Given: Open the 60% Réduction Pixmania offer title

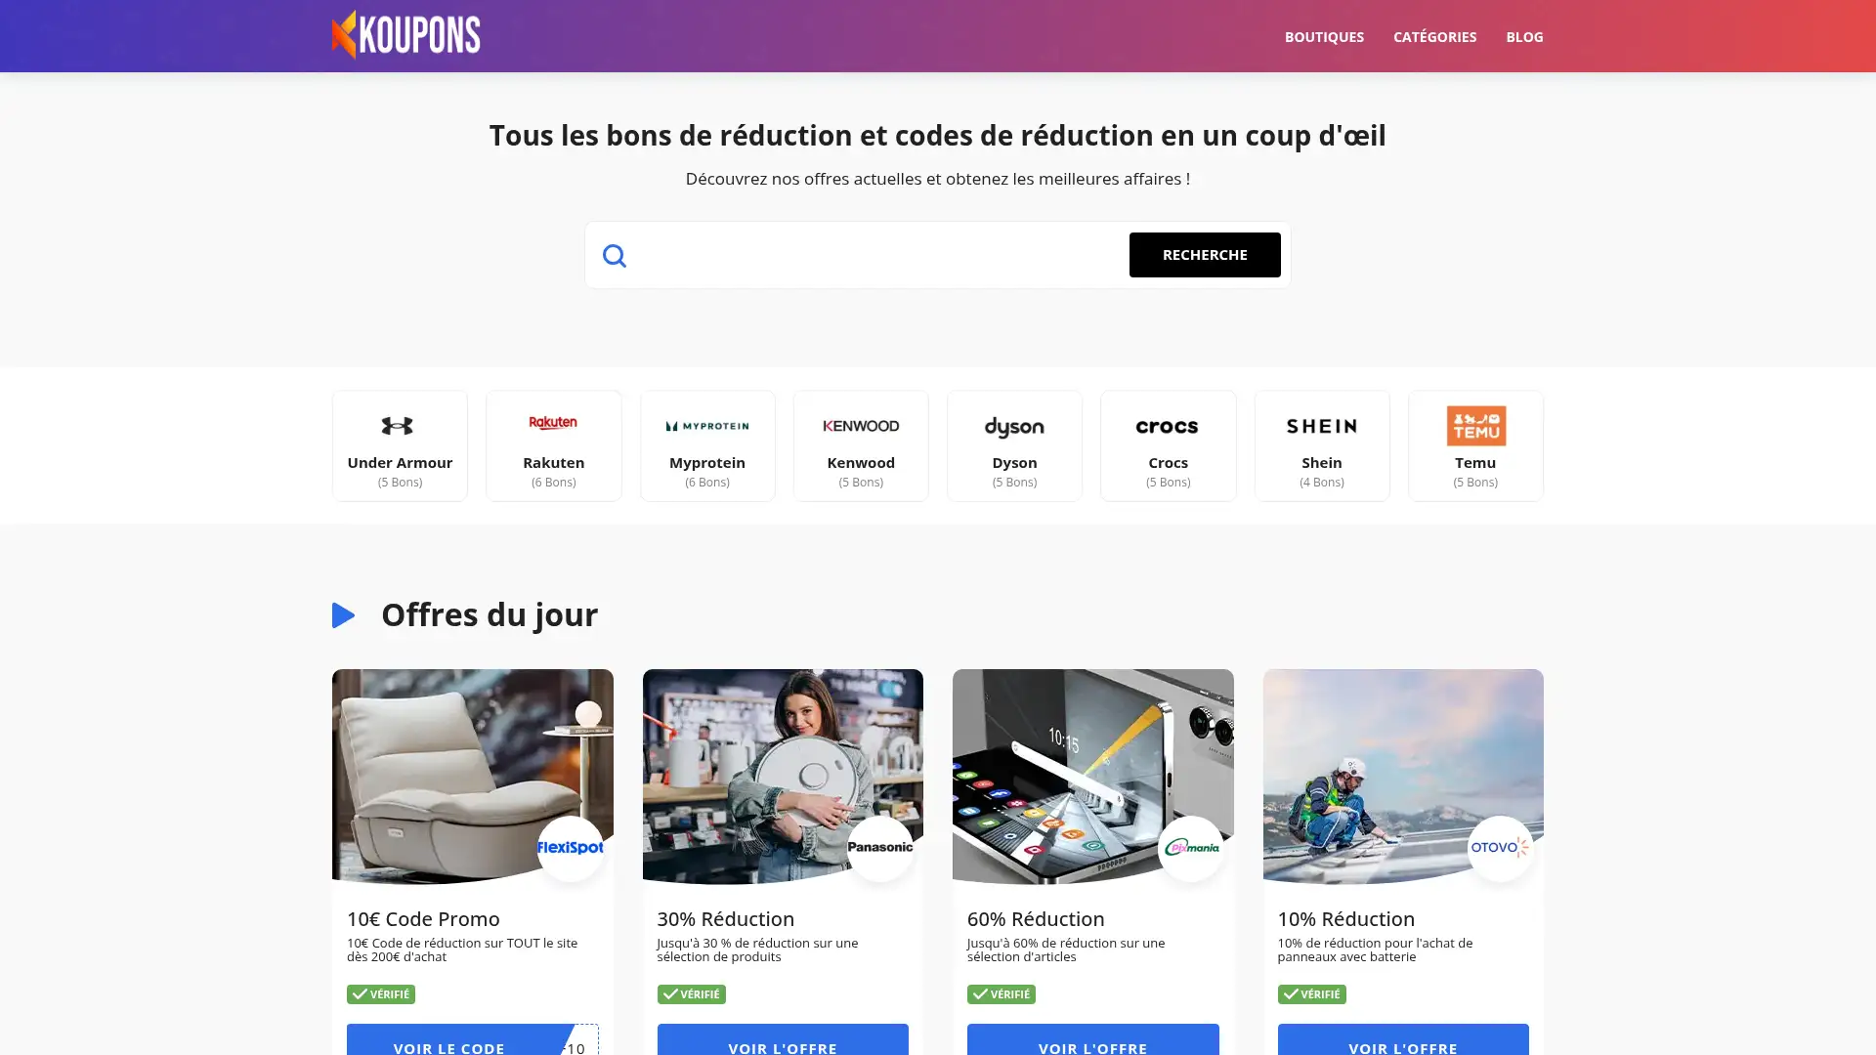Looking at the screenshot, I should point(1035,919).
